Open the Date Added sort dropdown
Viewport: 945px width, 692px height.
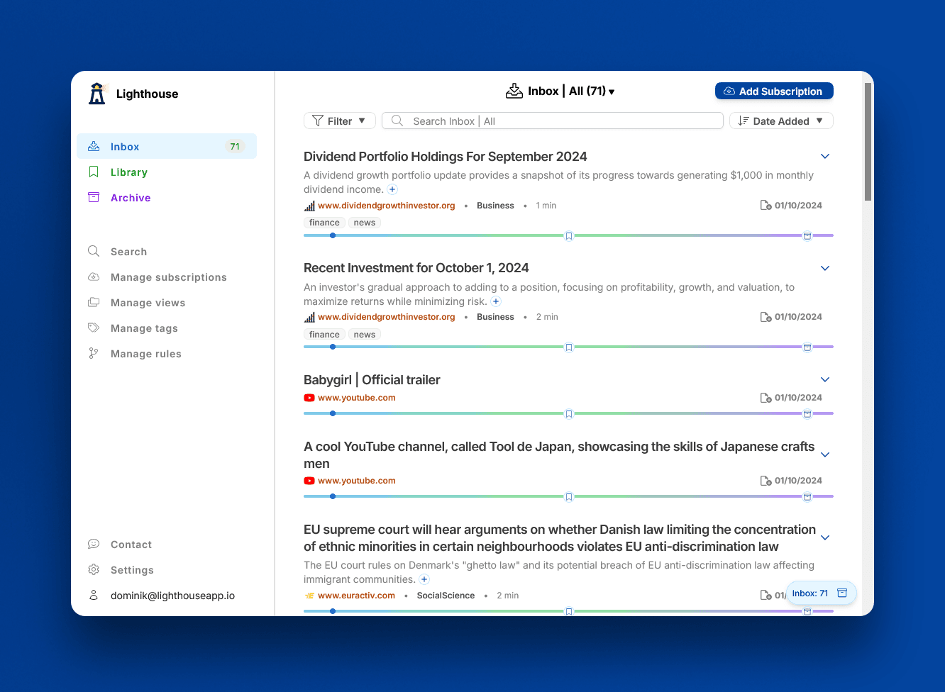point(780,121)
